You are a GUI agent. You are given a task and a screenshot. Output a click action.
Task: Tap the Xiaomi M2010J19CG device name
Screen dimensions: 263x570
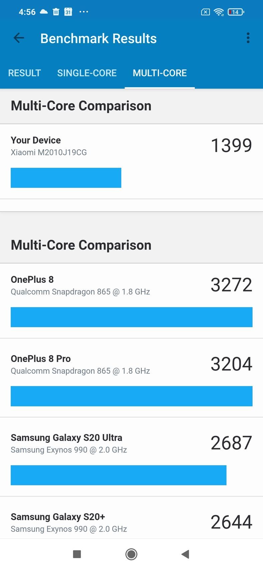pos(49,153)
